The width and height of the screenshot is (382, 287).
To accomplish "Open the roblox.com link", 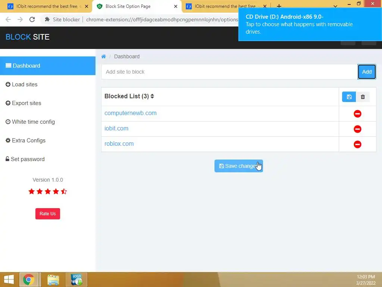I will click(x=119, y=144).
